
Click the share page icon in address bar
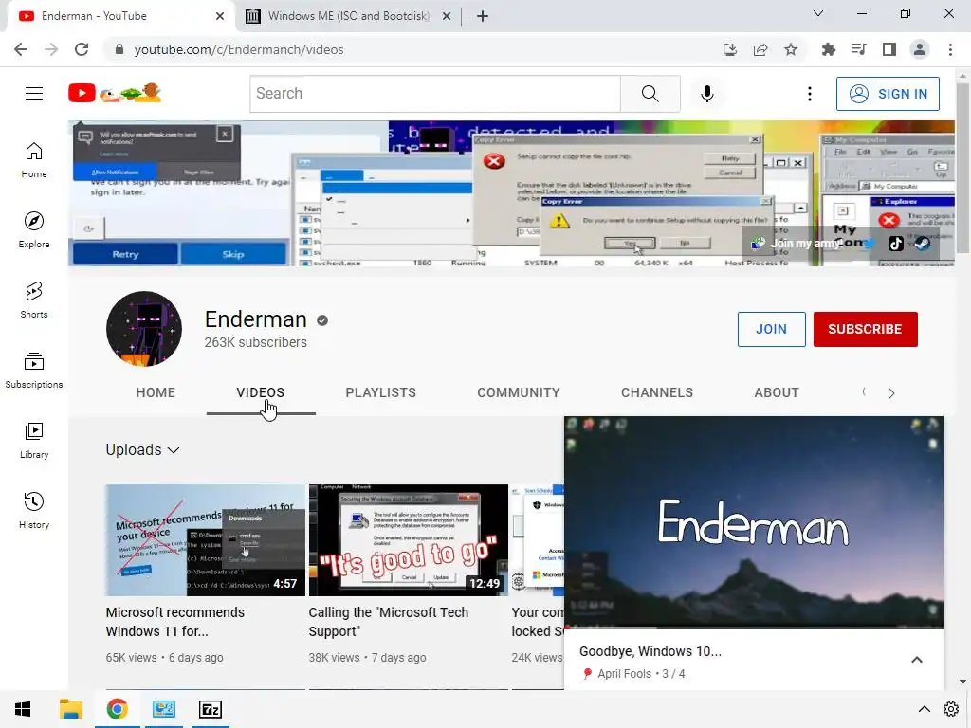(760, 49)
